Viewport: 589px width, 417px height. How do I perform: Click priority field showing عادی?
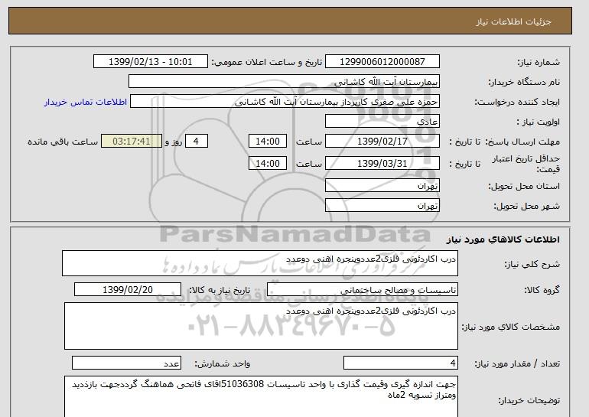tap(382, 122)
